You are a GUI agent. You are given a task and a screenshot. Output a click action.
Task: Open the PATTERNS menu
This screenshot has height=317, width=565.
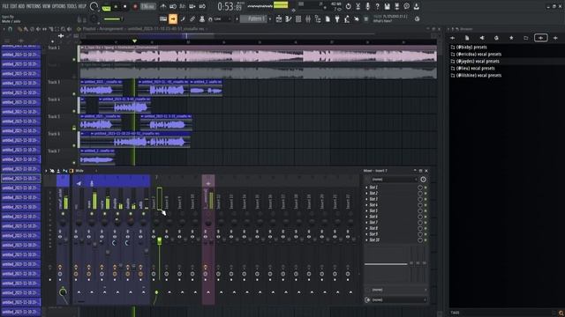34,6
